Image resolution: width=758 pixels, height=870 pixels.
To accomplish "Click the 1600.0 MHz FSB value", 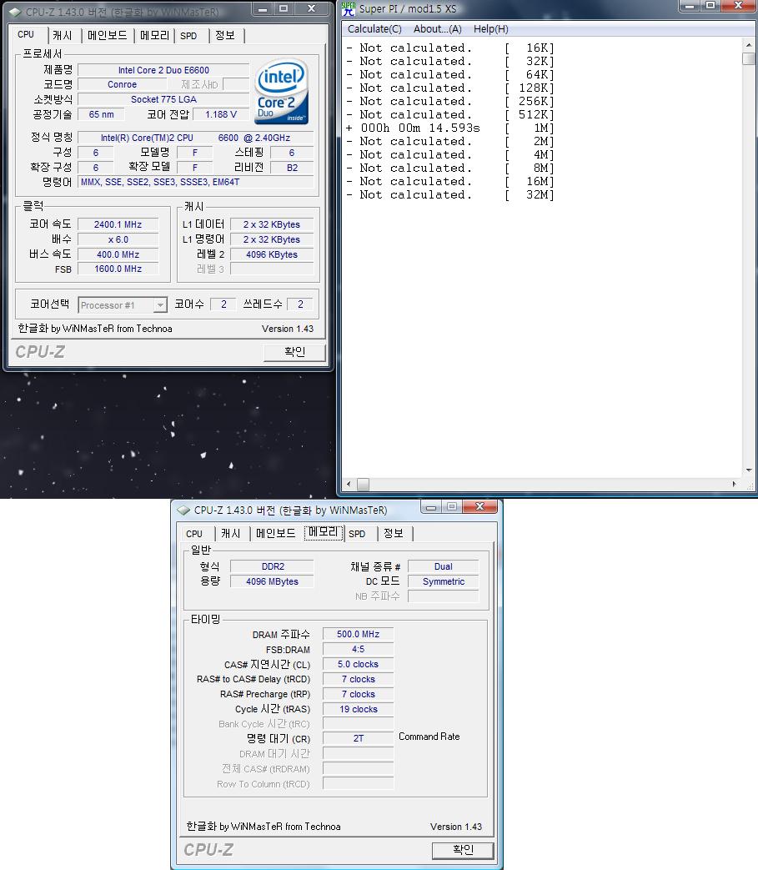I will coord(118,269).
